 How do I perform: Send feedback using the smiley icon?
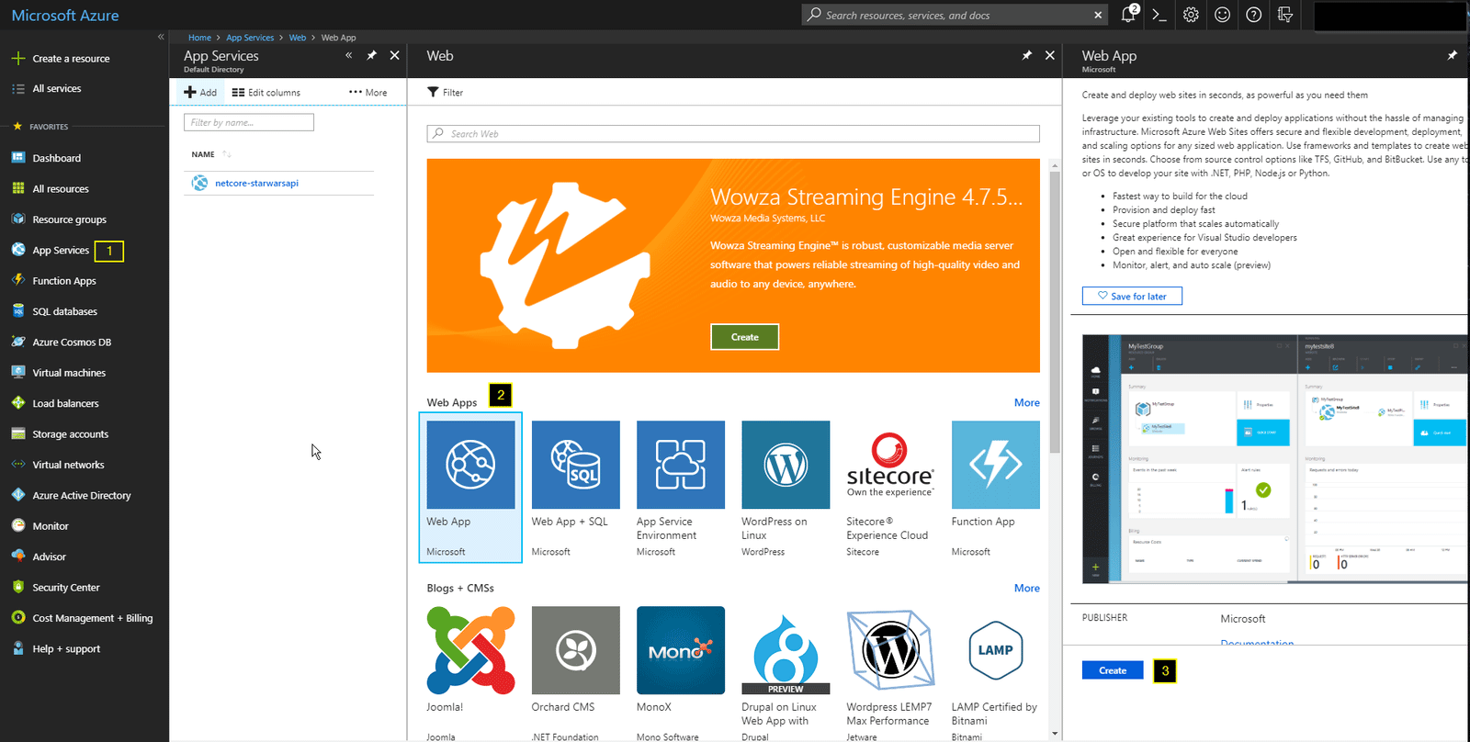[x=1222, y=15]
